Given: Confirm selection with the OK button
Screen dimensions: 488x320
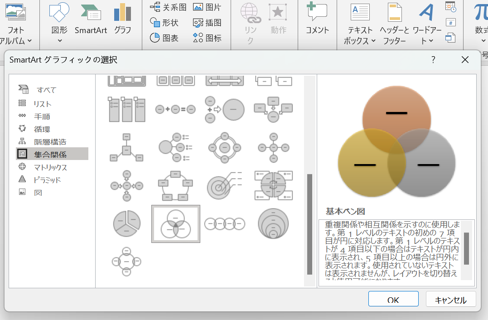Looking at the screenshot, I should click(393, 300).
